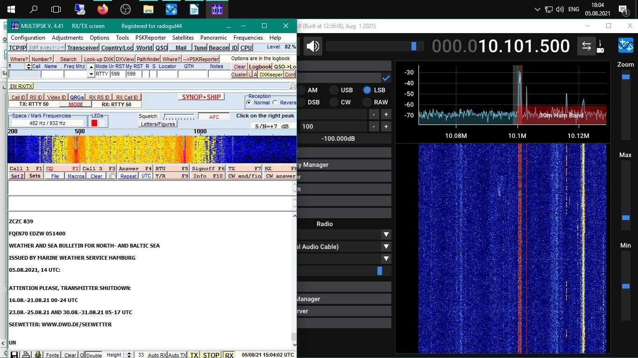Click the red LED indicator
Screen dimensions: 638x358
94,123
